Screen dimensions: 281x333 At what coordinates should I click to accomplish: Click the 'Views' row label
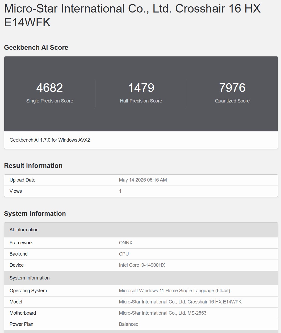click(16, 191)
